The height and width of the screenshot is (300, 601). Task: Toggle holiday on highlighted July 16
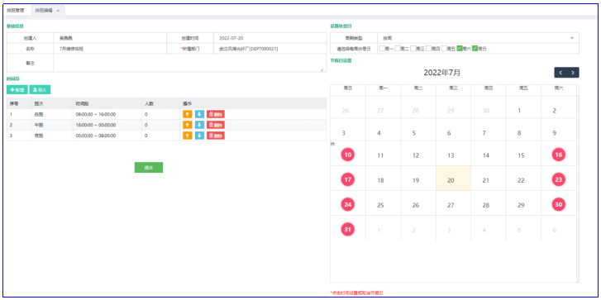559,155
